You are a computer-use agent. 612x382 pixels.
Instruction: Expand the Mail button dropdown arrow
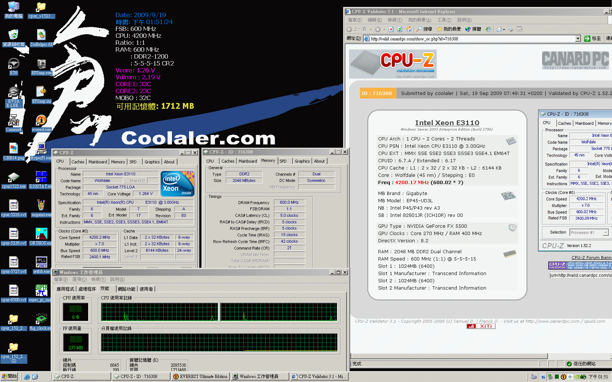tap(504, 29)
